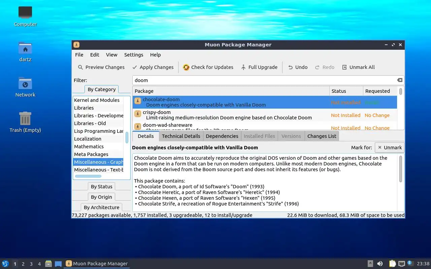Click the category list horizontal scrollbar
The width and height of the screenshot is (431, 269).
pyautogui.click(x=88, y=176)
